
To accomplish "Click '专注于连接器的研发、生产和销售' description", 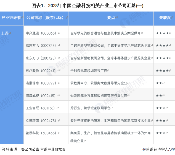I will [x=110, y=121].
